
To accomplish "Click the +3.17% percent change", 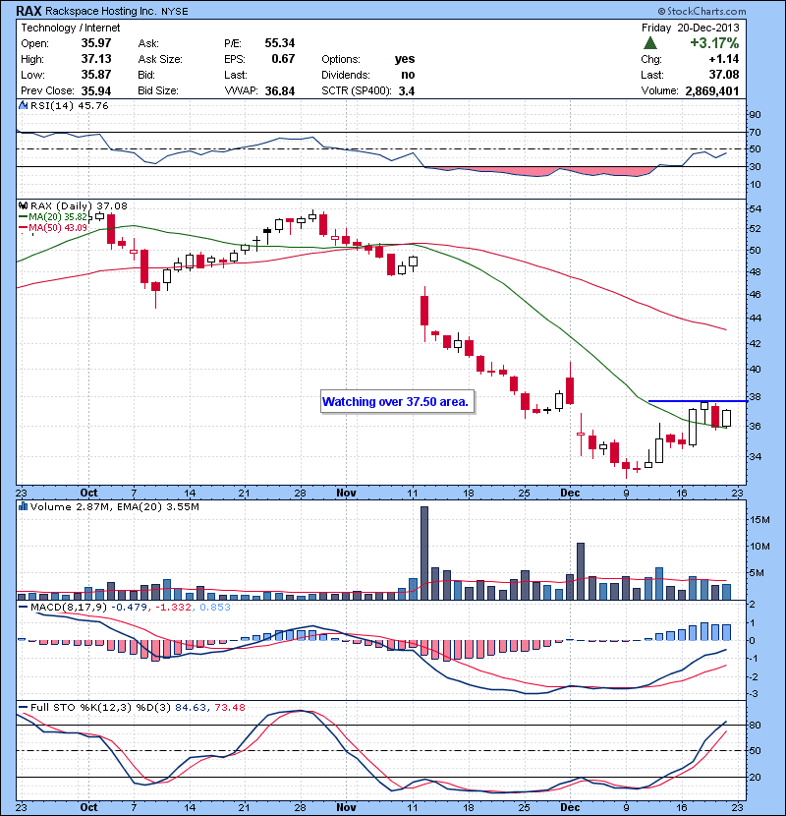I will [x=714, y=43].
